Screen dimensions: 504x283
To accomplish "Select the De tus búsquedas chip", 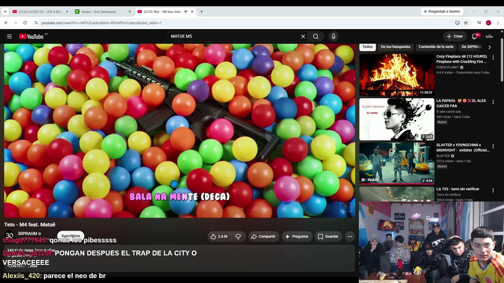I will (x=396, y=47).
